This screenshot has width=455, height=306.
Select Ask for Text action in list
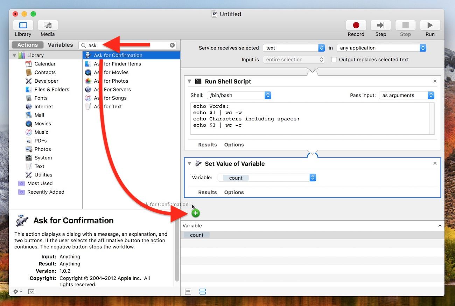tap(108, 106)
